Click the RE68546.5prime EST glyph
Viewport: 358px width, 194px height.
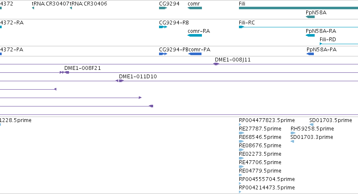[x=241, y=141]
